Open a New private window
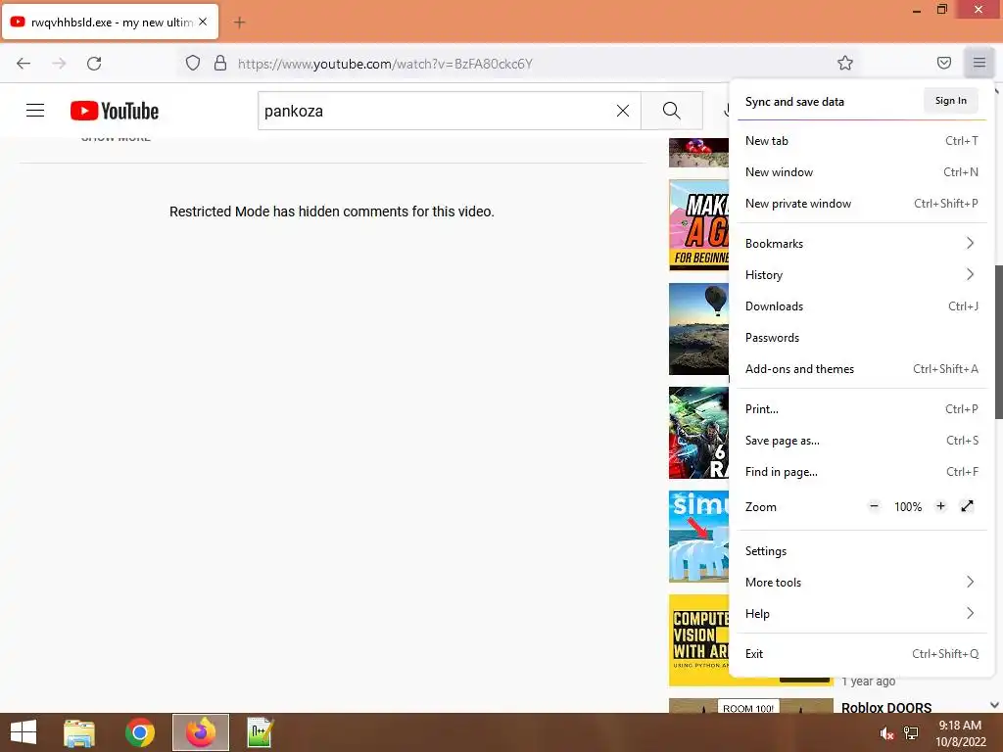This screenshot has width=1003, height=752. (x=861, y=204)
